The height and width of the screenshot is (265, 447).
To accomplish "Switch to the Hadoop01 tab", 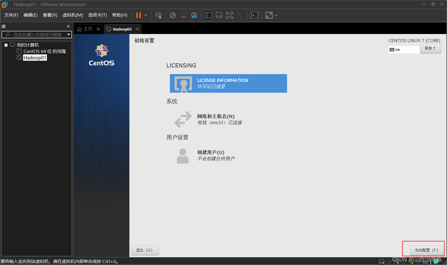I will coord(122,29).
